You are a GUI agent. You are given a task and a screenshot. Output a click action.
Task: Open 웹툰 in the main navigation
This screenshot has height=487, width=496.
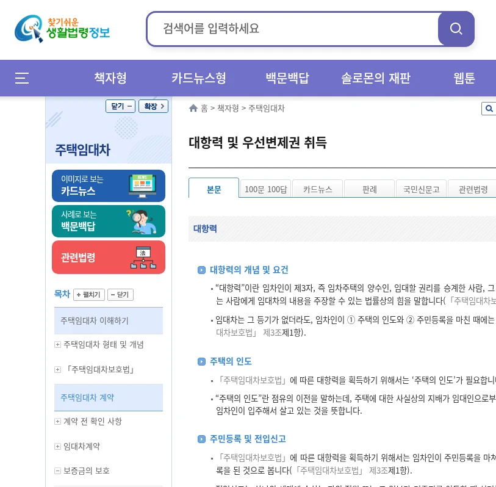[x=464, y=78]
